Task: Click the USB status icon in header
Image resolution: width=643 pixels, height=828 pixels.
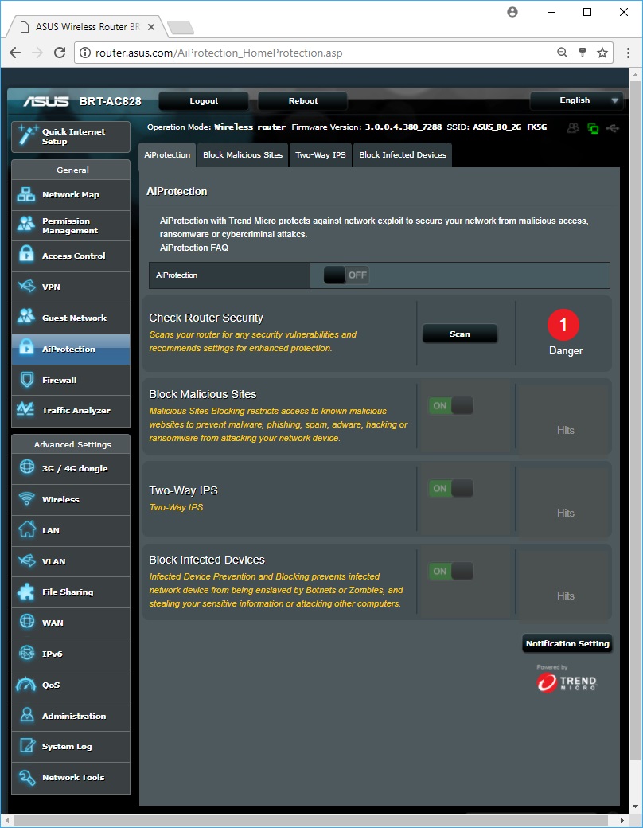Action: (x=612, y=127)
